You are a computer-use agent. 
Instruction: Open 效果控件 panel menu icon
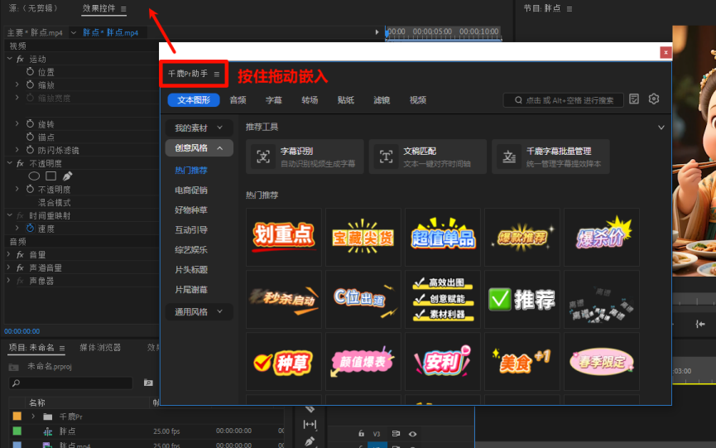[x=123, y=8]
